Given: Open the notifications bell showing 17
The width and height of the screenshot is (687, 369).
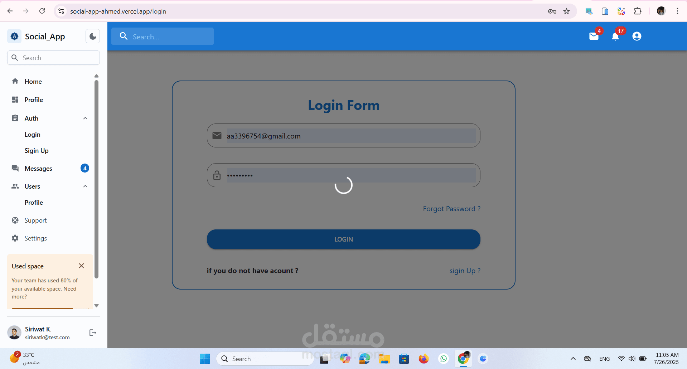Looking at the screenshot, I should 615,37.
